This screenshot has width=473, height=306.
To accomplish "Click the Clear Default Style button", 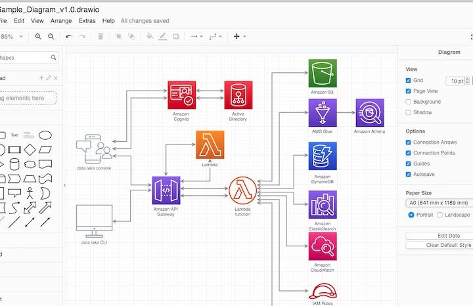I will [x=439, y=245].
